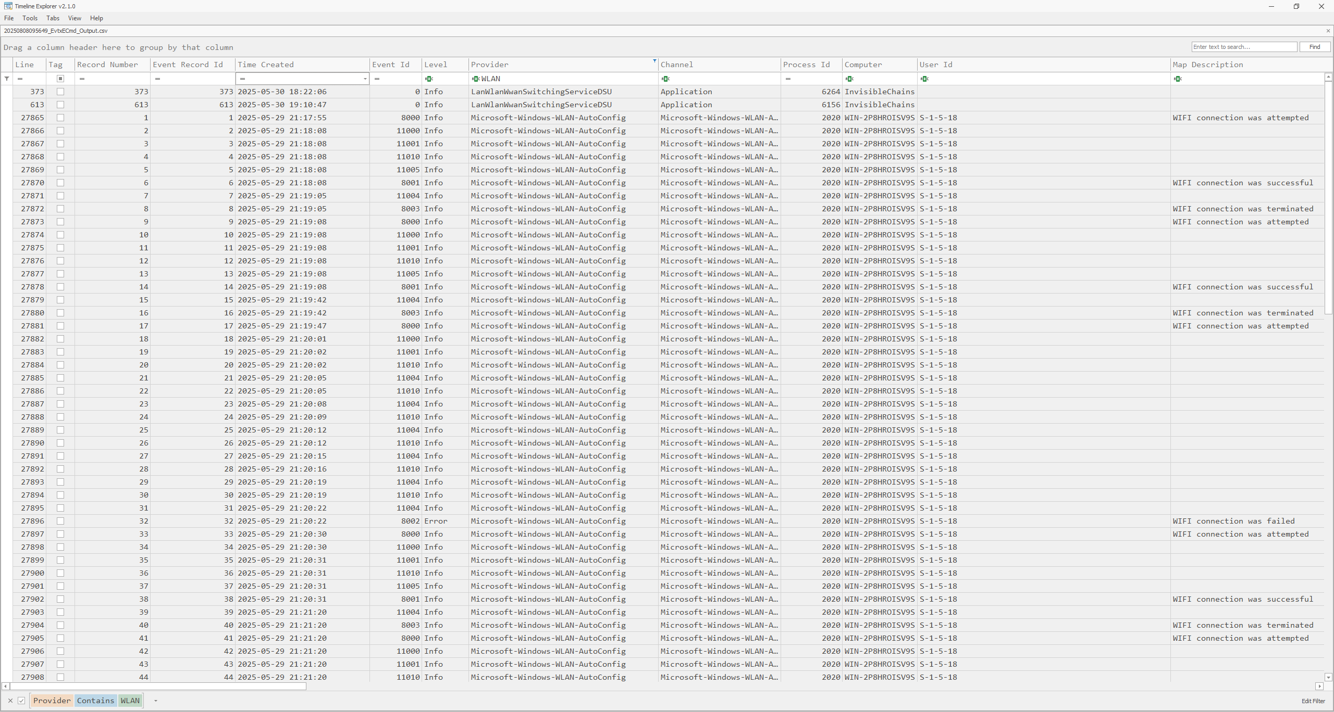The width and height of the screenshot is (1334, 712).
Task: Expand the recent filters dropdown arrow
Action: (155, 701)
